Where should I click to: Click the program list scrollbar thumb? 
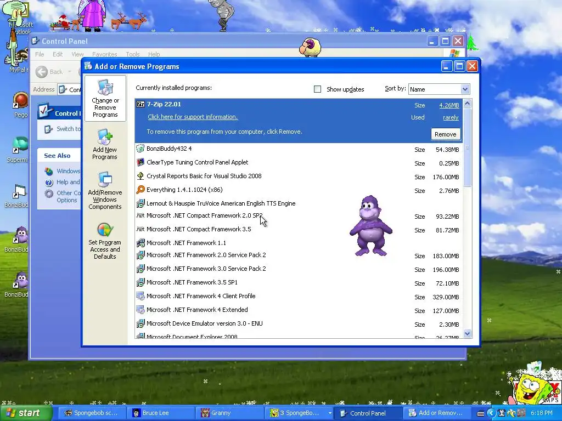click(467, 147)
